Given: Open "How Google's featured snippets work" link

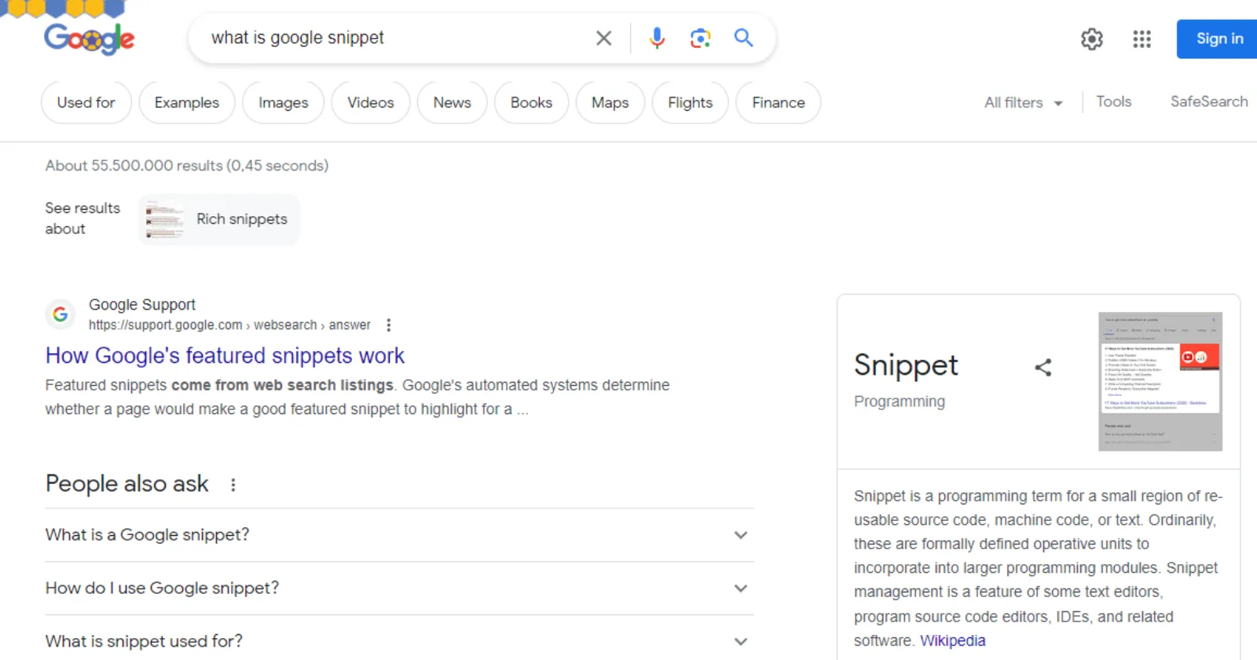Looking at the screenshot, I should pyautogui.click(x=225, y=356).
